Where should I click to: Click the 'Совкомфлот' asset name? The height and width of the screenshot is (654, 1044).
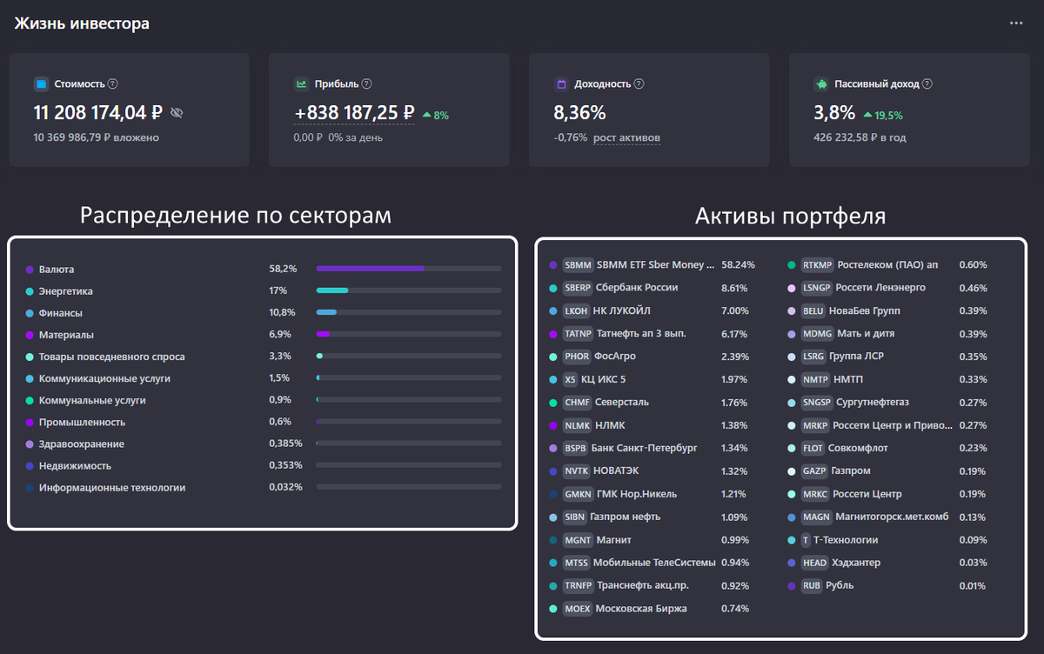click(x=857, y=449)
